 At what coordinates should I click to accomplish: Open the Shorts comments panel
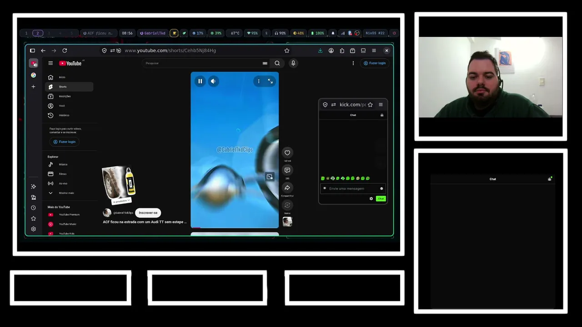(287, 170)
